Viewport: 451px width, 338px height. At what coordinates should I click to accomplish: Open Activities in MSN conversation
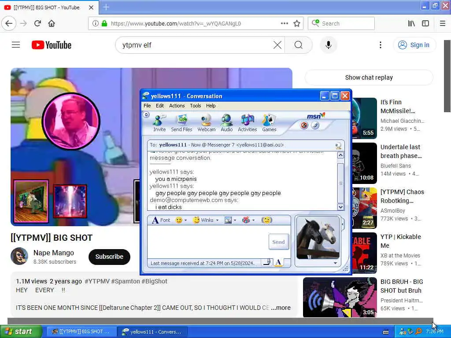[248, 123]
